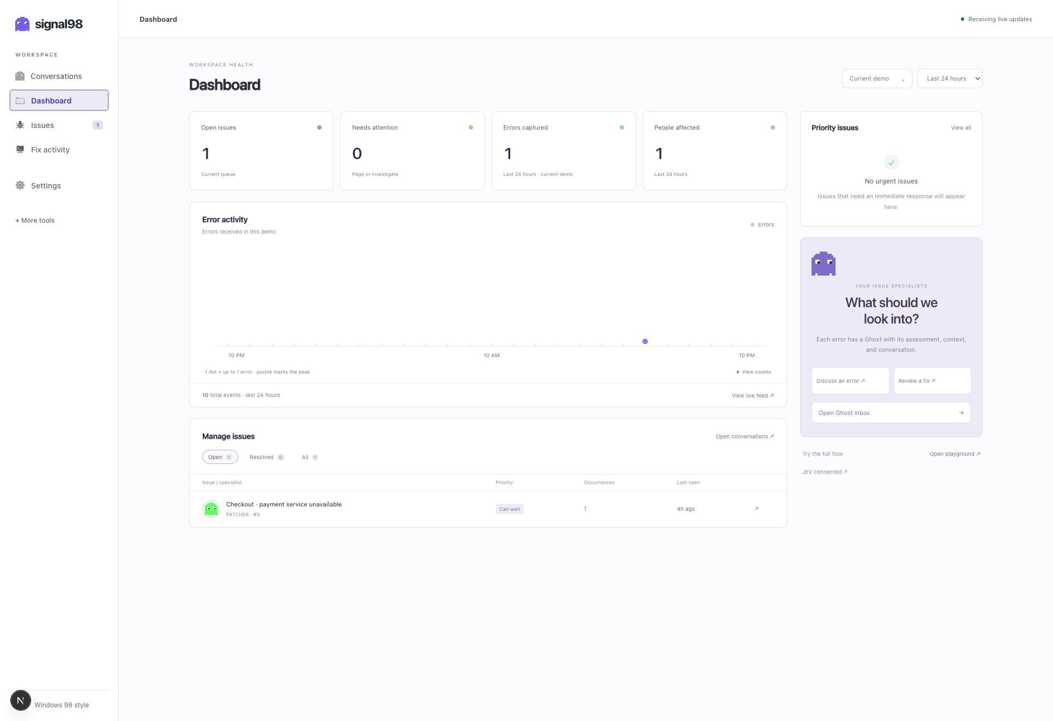Click Try the full flow text

point(822,454)
